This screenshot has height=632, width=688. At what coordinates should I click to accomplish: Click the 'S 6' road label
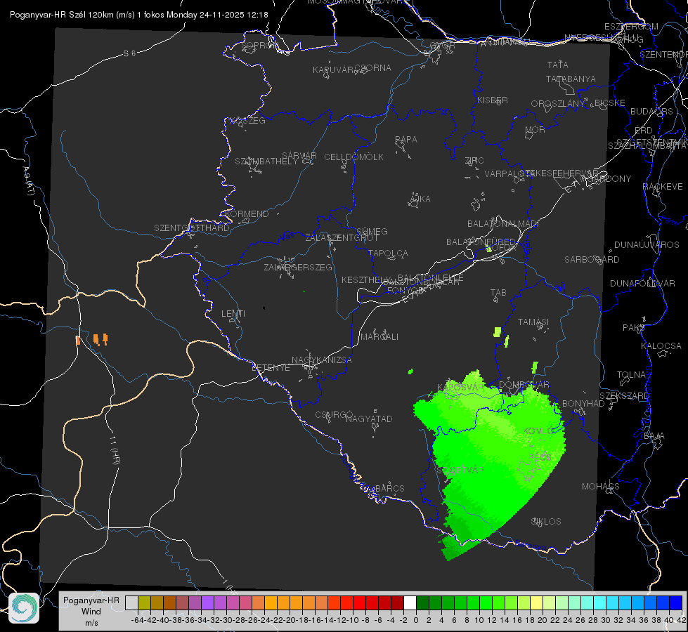[x=130, y=53]
